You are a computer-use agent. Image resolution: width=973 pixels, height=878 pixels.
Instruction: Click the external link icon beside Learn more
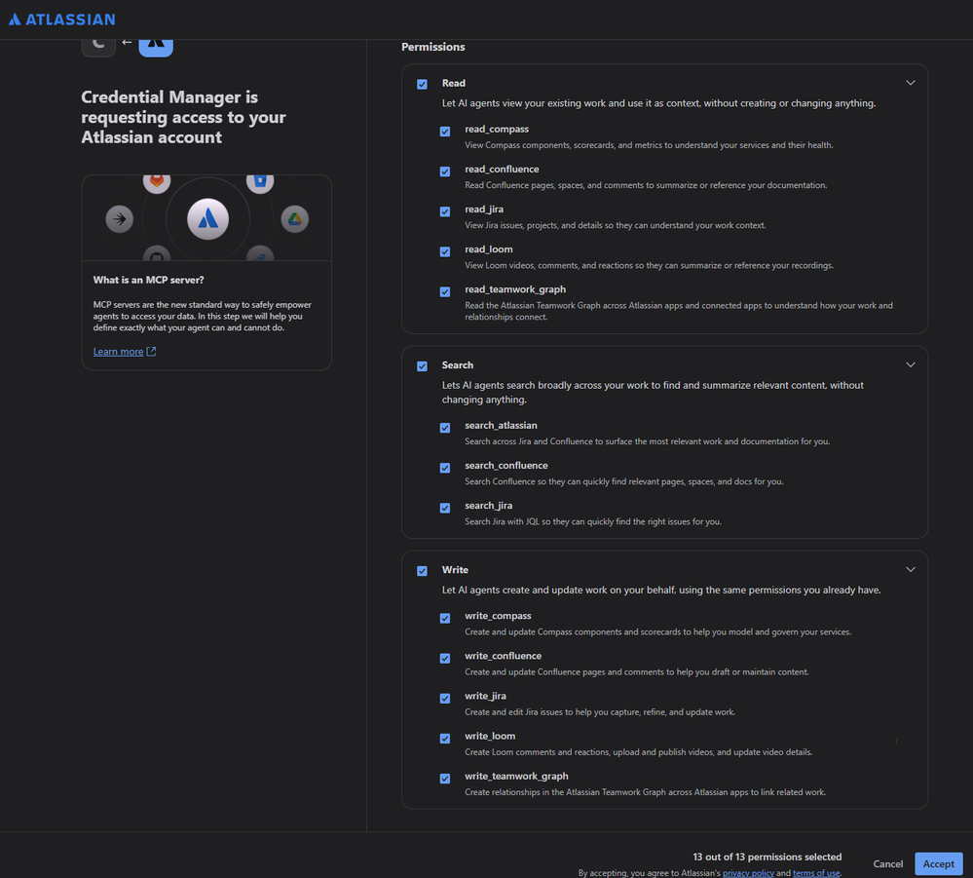coord(151,352)
